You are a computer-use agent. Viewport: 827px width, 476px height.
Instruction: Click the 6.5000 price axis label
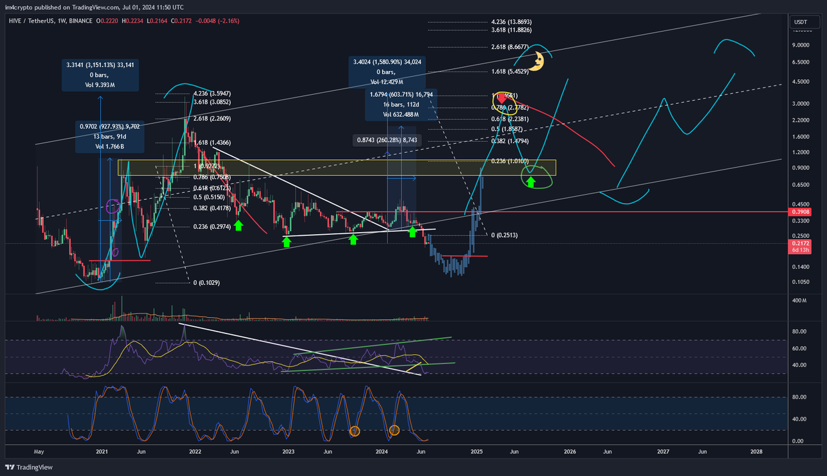point(802,62)
